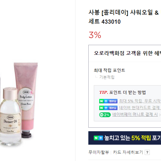Click the Shower Oil bottle image
Viewport: 161px width, 161px height.
[11, 116]
